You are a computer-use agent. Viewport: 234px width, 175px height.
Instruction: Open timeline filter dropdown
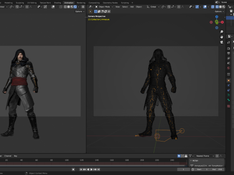point(191,156)
